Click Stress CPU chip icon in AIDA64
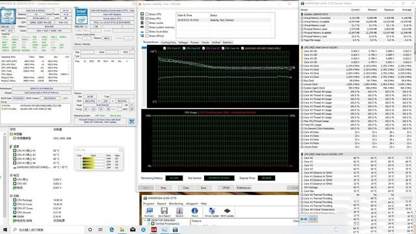This screenshot has height=234, width=416. (x=142, y=14)
